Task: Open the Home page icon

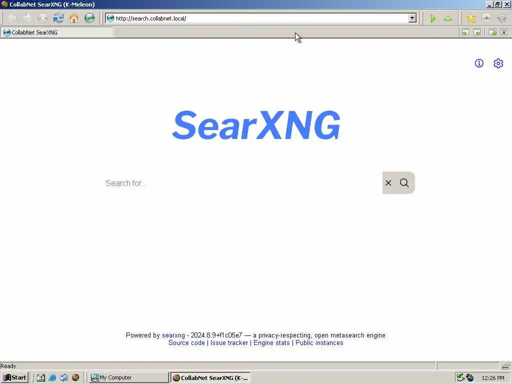Action: click(74, 18)
